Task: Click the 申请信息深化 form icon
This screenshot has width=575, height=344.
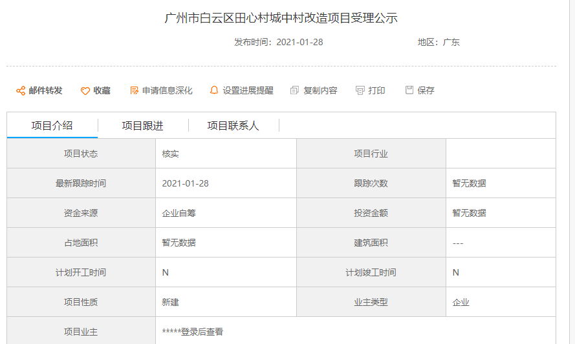Action: point(134,91)
